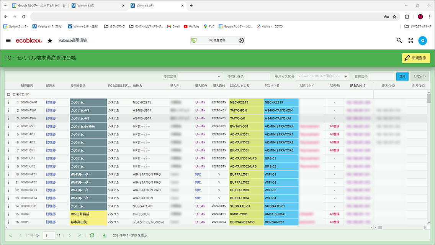Viewport: 435px width, 245px height.
Task: Open the 使用部署 dropdown
Action: point(200,76)
